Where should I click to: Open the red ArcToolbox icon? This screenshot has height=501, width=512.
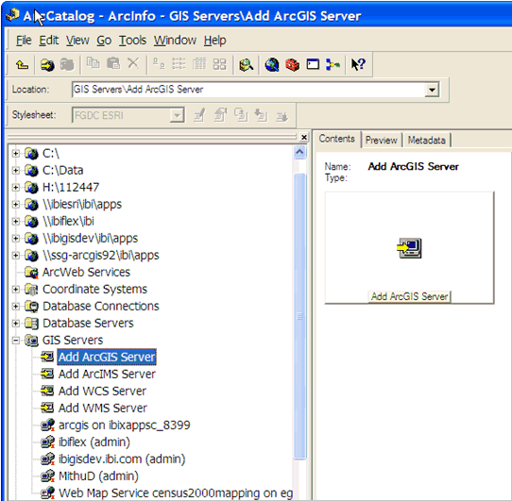pos(292,64)
